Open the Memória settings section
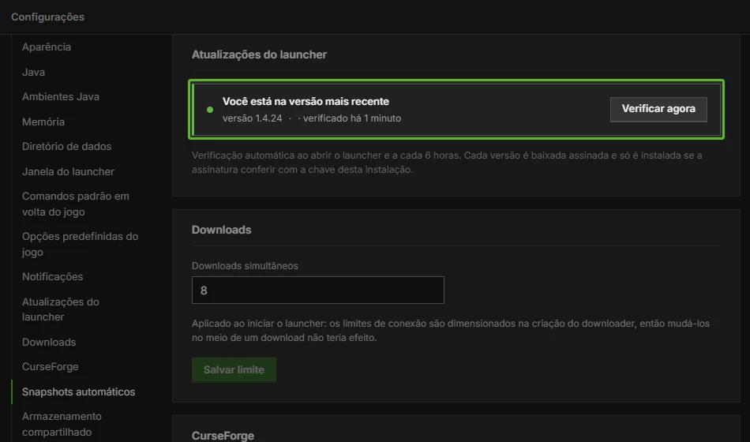The image size is (750, 442). pyautogui.click(x=43, y=122)
